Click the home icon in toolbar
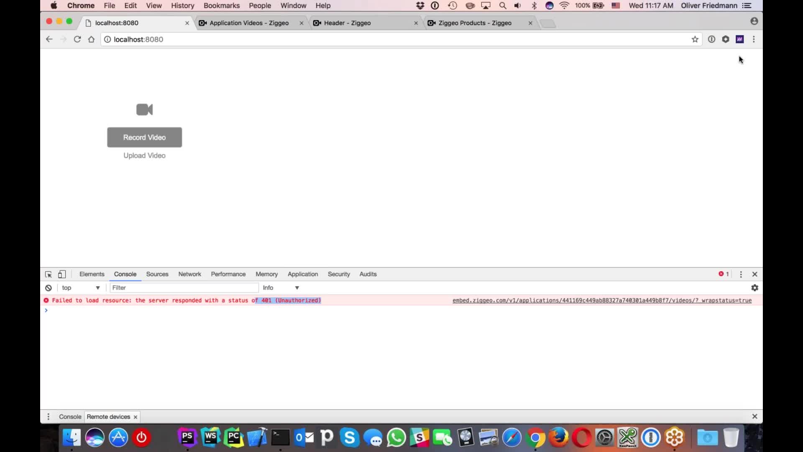This screenshot has height=452, width=803. [x=91, y=39]
